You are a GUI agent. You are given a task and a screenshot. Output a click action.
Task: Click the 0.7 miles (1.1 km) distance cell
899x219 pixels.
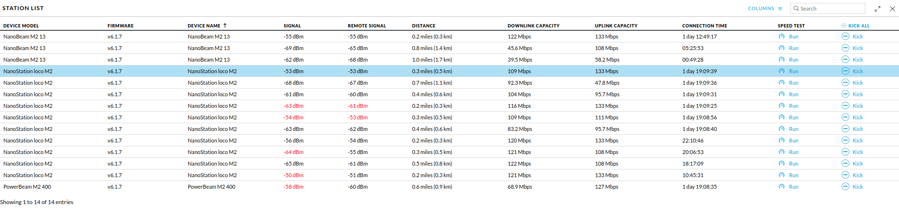pos(432,83)
